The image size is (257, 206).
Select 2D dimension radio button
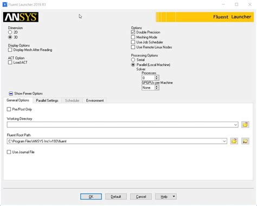tap(10, 32)
